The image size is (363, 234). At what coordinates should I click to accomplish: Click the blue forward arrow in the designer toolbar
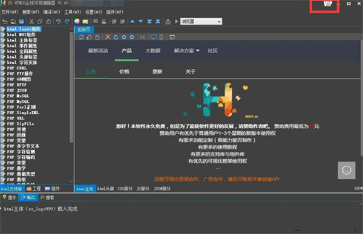click(x=132, y=37)
